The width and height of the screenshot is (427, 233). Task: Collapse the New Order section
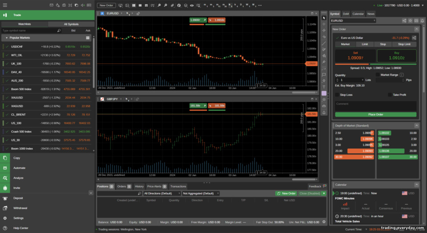point(416,29)
